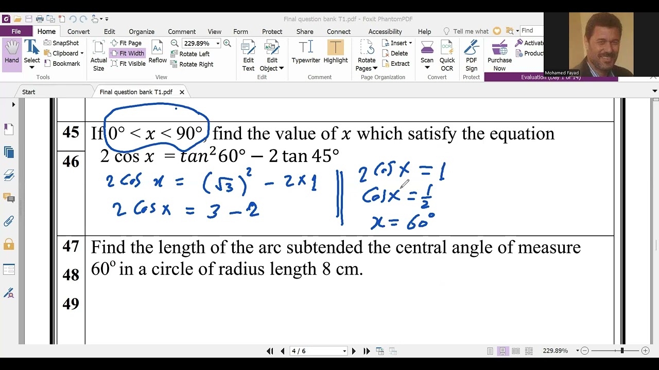Click zoom out minus button in status bar

click(x=585, y=351)
